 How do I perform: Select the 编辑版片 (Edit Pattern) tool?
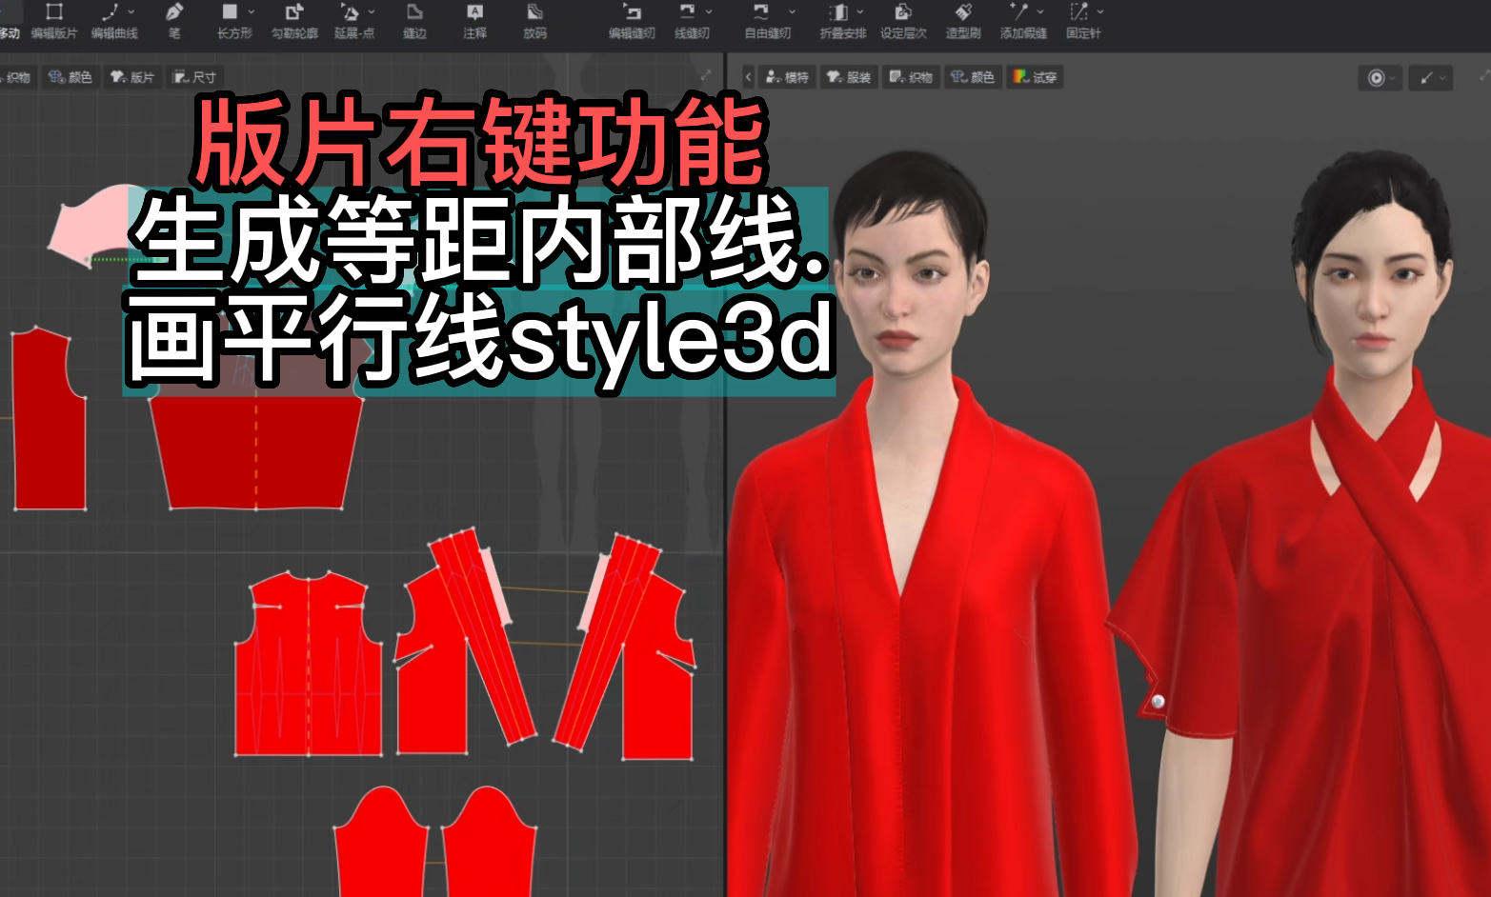[54, 21]
